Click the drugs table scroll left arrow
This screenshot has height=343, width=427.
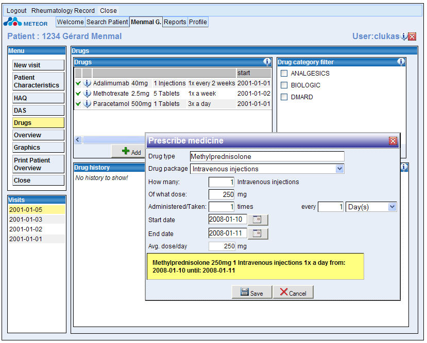(78, 140)
